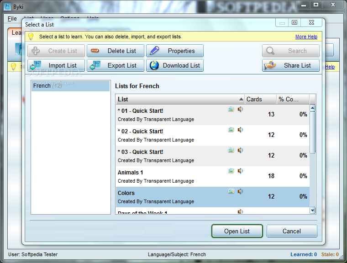Screen dimensions: 347x263
Task: Click speaker icon for 03 - Quick Start!
Action: (240, 150)
